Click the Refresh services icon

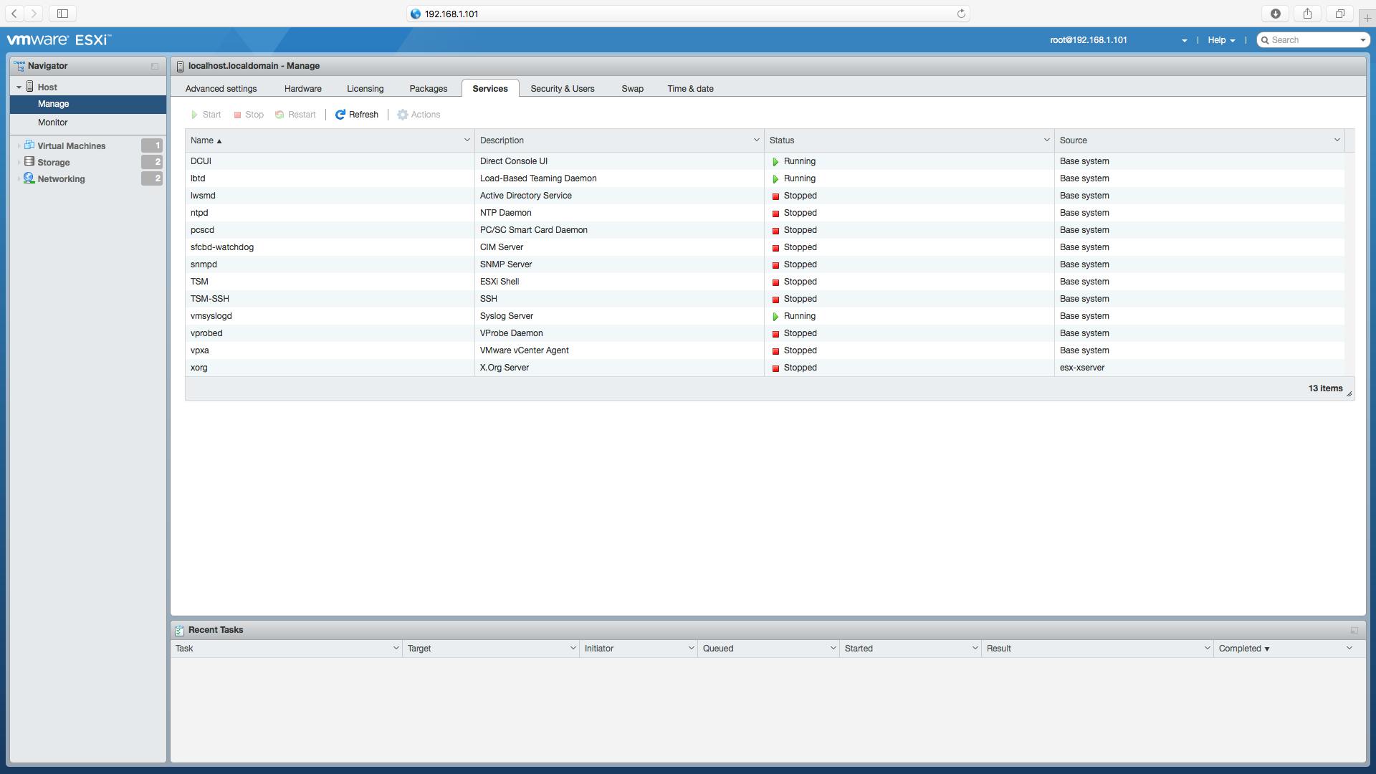[340, 115]
